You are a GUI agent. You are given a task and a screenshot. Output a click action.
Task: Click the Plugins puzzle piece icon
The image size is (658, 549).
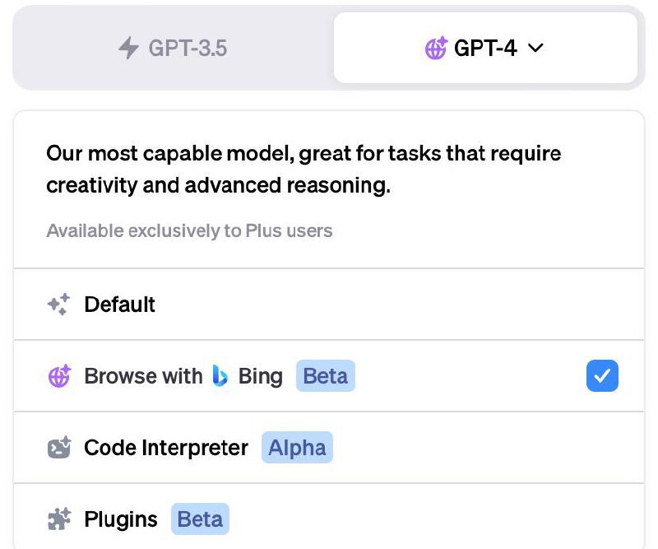click(59, 519)
